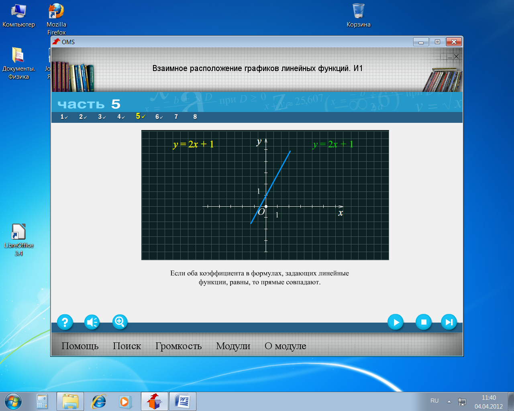Viewport: 514px width, 411px height.
Task: Close the inner module panel with X
Action: 456,57
